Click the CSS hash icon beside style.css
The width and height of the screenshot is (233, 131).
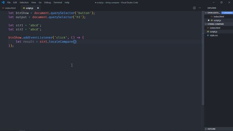[208, 35]
